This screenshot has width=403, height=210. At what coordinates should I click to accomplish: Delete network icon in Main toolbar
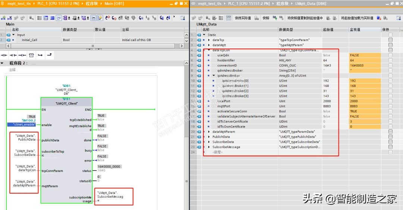10,18
